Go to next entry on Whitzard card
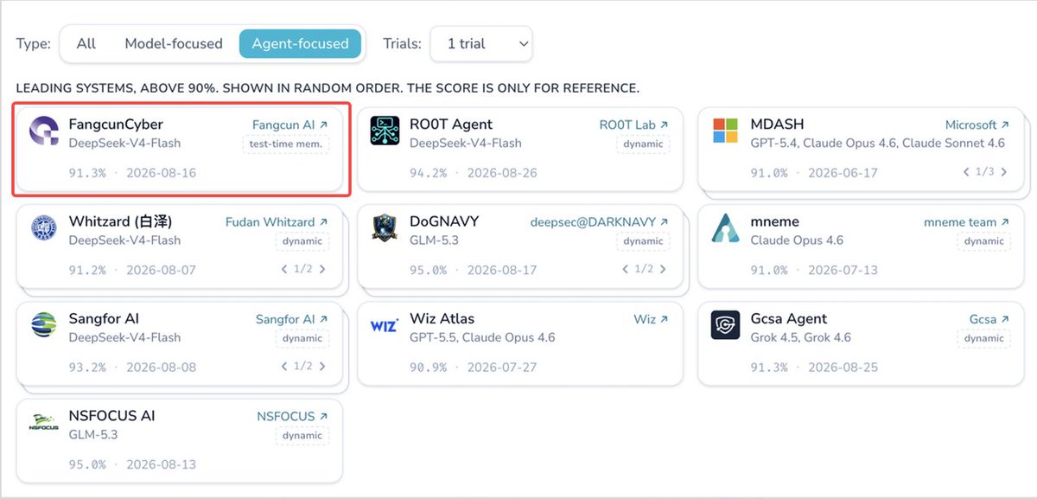Image resolution: width=1037 pixels, height=499 pixels. (x=322, y=270)
